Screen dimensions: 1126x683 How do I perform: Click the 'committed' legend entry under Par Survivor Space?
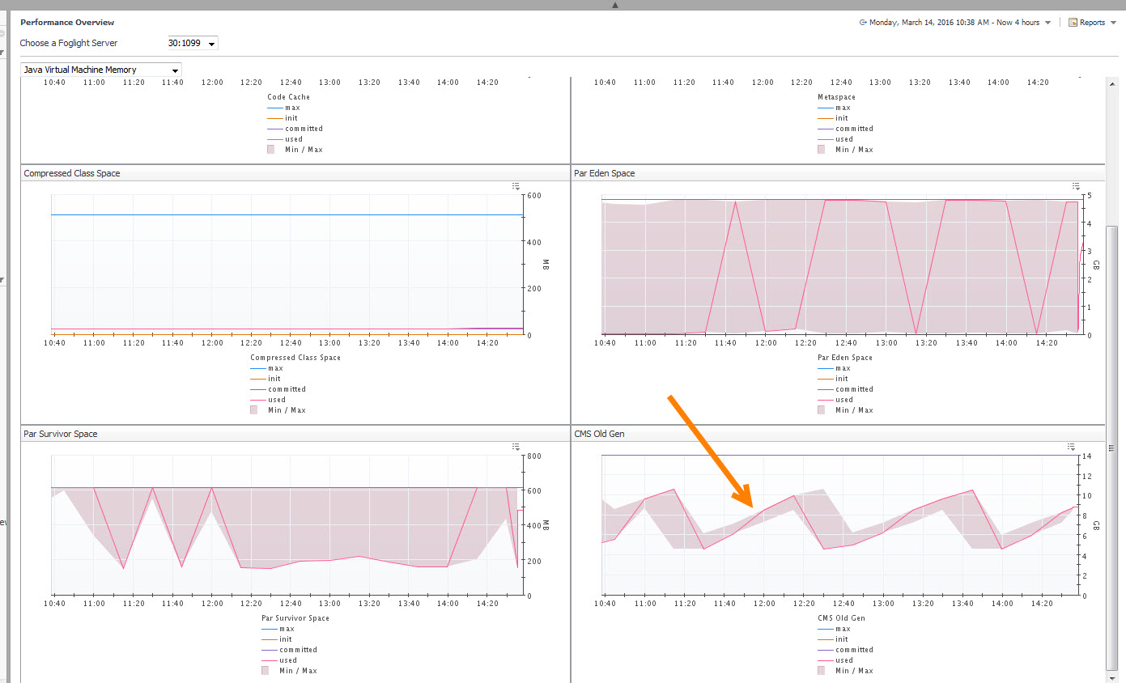tap(289, 650)
